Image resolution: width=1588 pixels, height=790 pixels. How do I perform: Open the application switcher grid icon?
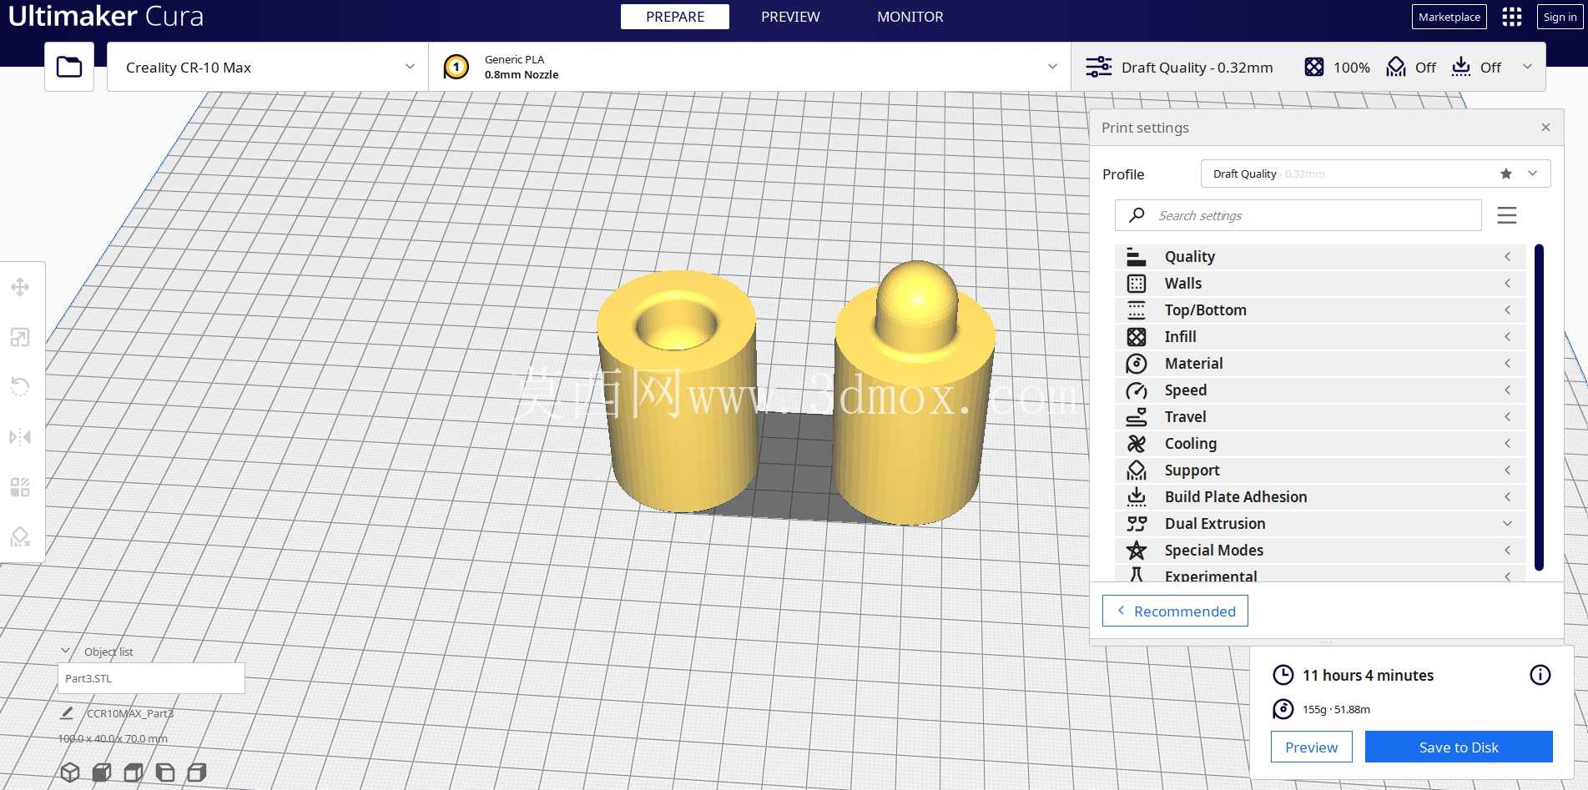click(x=1512, y=17)
